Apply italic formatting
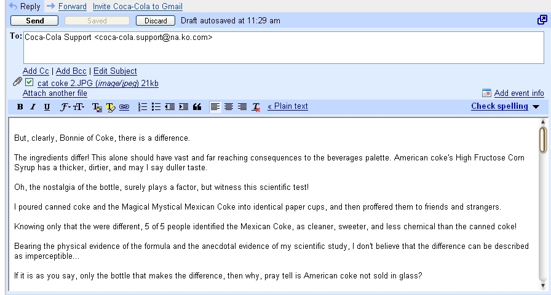Image resolution: width=551 pixels, height=295 pixels. 33,107
